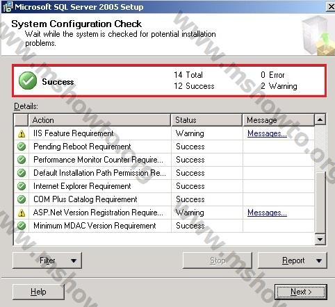Click the success icon beside Performance Monitor Counter row
The height and width of the screenshot is (307, 335).
point(22,160)
